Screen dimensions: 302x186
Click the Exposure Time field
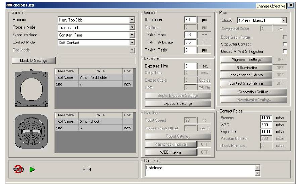click(191, 66)
